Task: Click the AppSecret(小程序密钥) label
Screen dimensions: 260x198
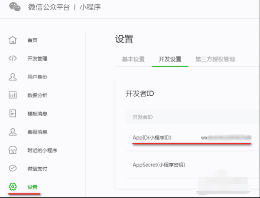Action: 159,165
